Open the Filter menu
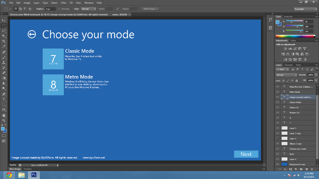The width and height of the screenshot is (319, 179). [x=64, y=3]
